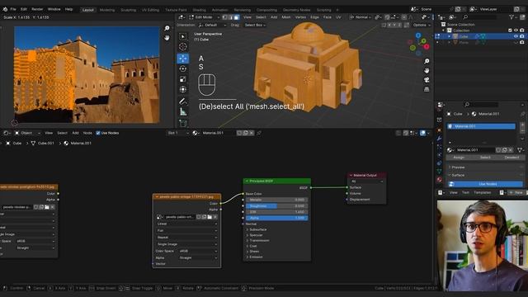This screenshot has width=528, height=297.
Task: Open Slot 1 dropdown in node editor
Action: tap(178, 133)
